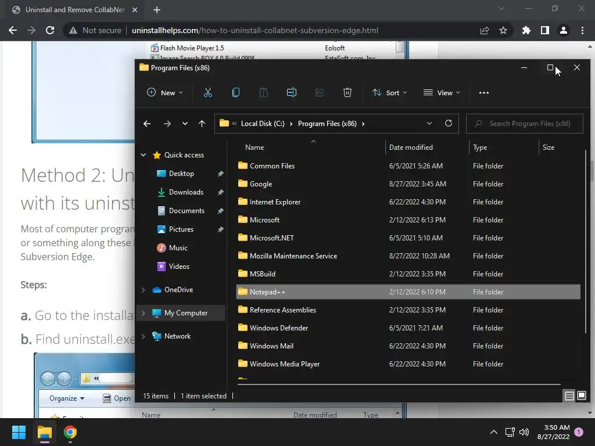The image size is (595, 446).
Task: Click Local Disk (C:) breadcrumb
Action: pyautogui.click(x=263, y=124)
